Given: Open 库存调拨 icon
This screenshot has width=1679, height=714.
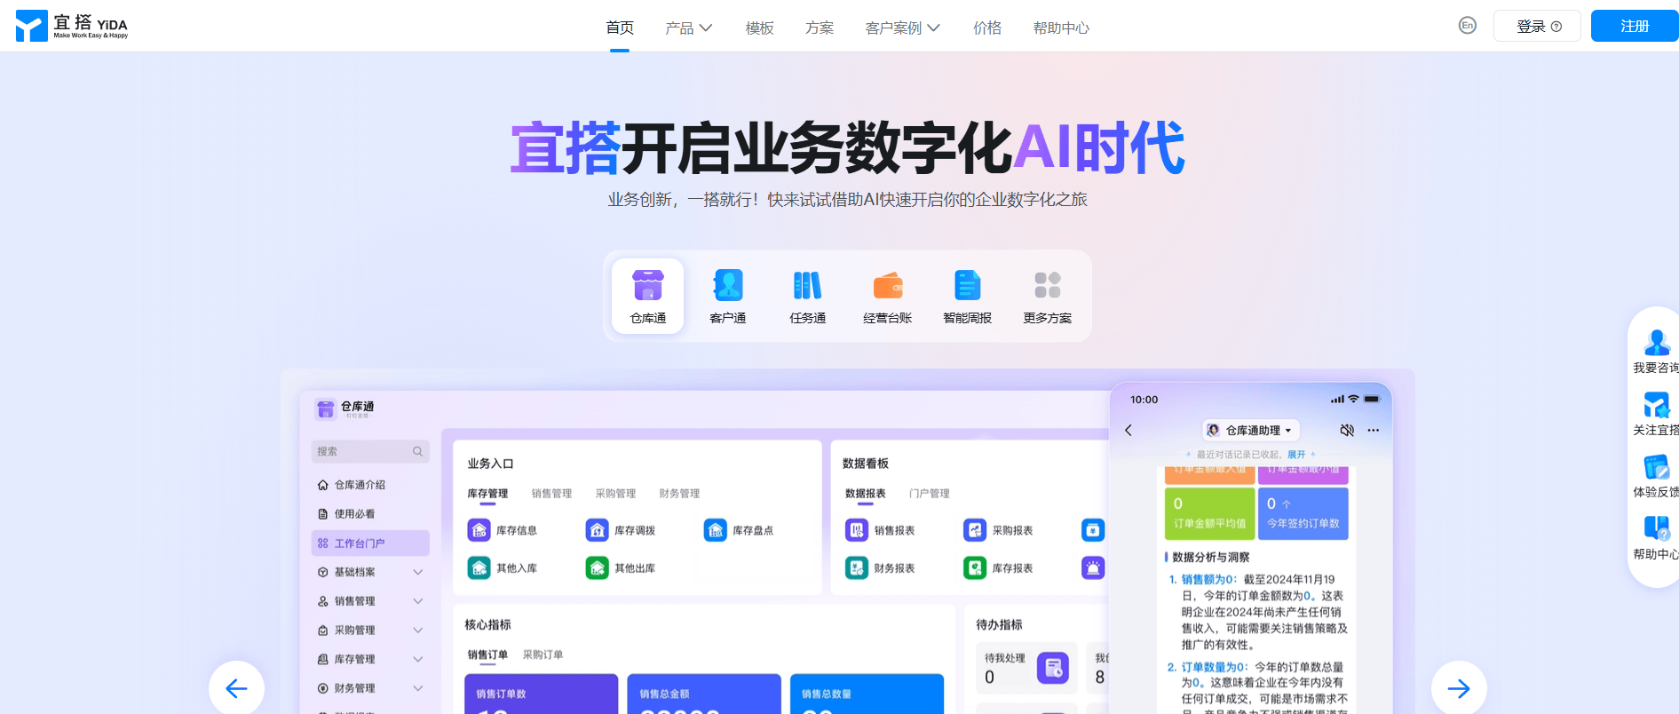Looking at the screenshot, I should coord(598,530).
